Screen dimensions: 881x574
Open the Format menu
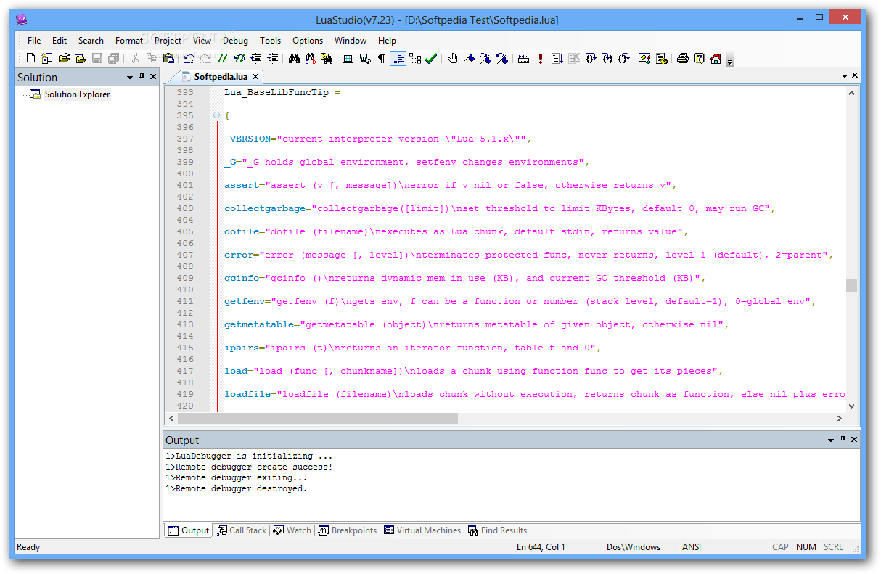click(129, 41)
